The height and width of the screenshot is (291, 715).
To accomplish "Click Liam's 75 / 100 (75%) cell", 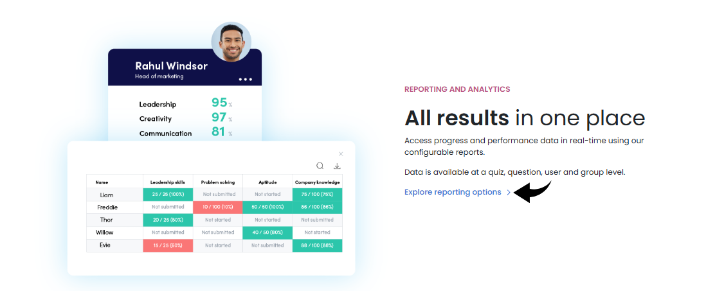I will [318, 195].
